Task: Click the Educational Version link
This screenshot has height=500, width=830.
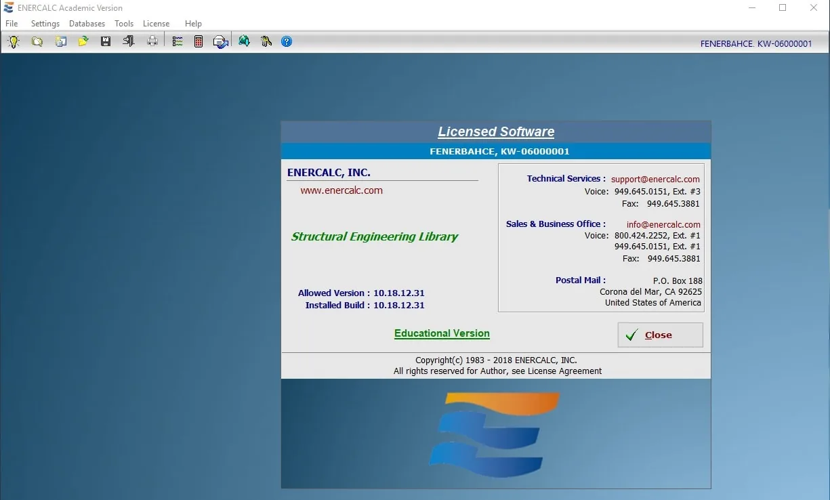Action: pyautogui.click(x=442, y=333)
